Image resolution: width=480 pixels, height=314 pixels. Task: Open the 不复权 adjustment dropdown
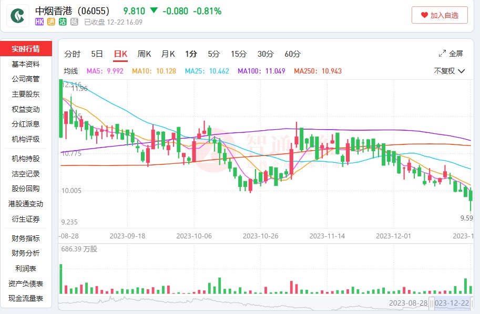tap(449, 71)
